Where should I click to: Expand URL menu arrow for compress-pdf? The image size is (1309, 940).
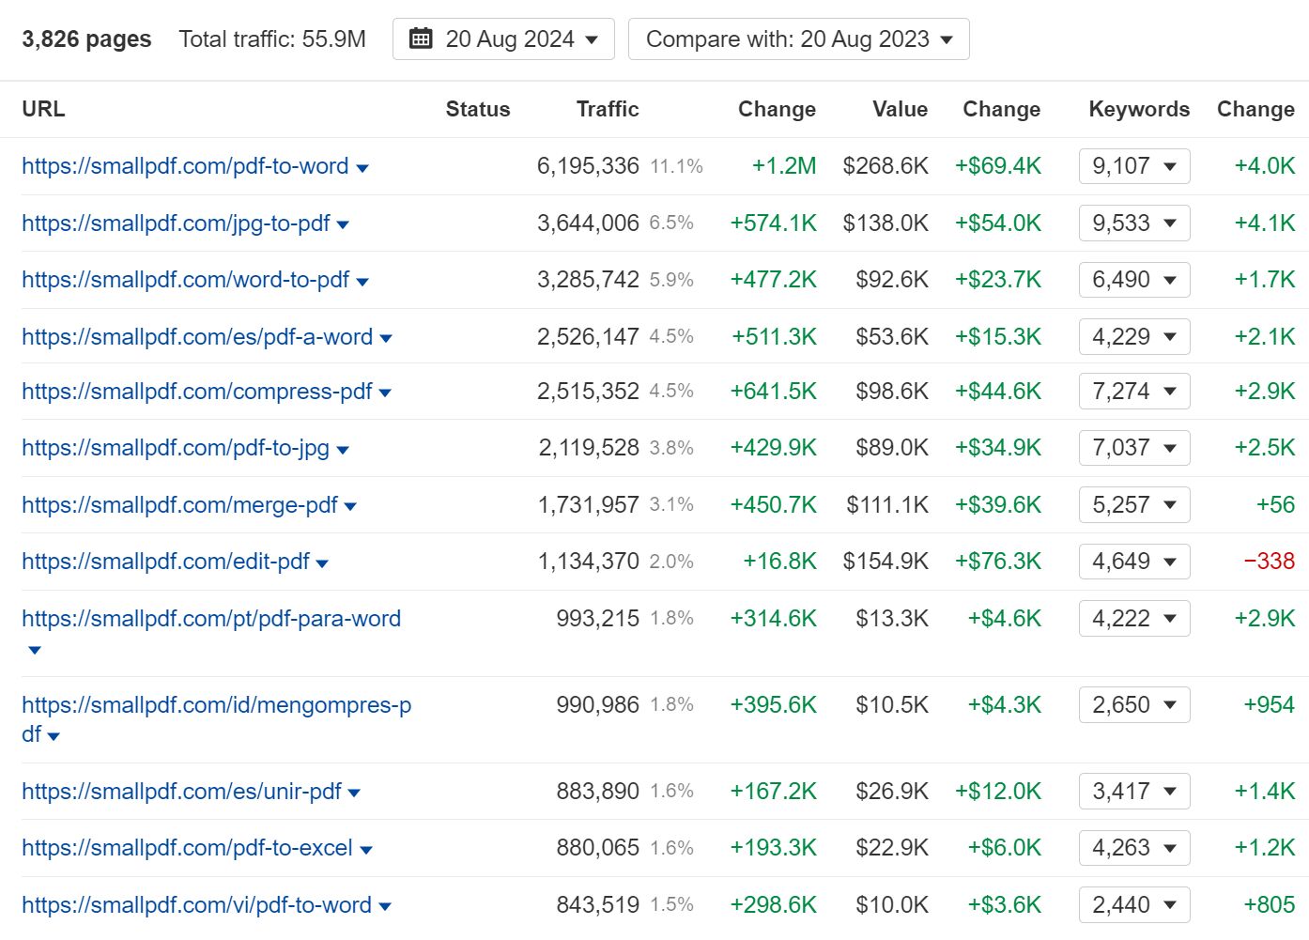point(385,393)
